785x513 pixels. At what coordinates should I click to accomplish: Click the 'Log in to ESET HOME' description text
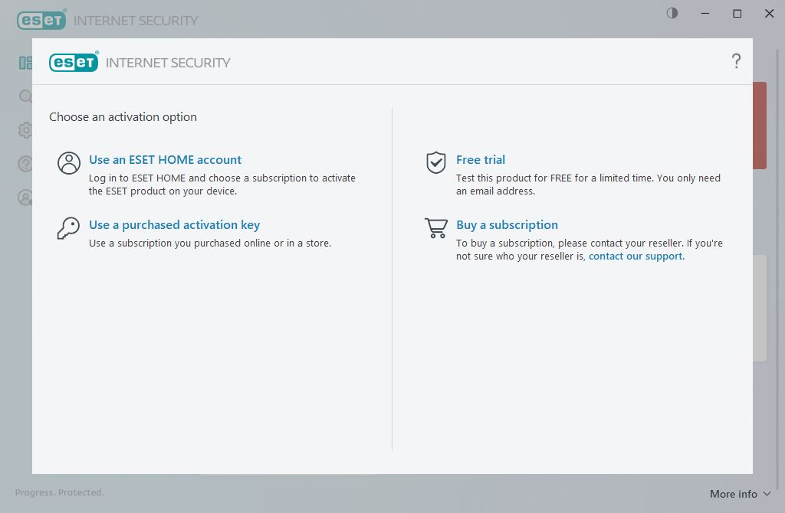[x=222, y=185]
